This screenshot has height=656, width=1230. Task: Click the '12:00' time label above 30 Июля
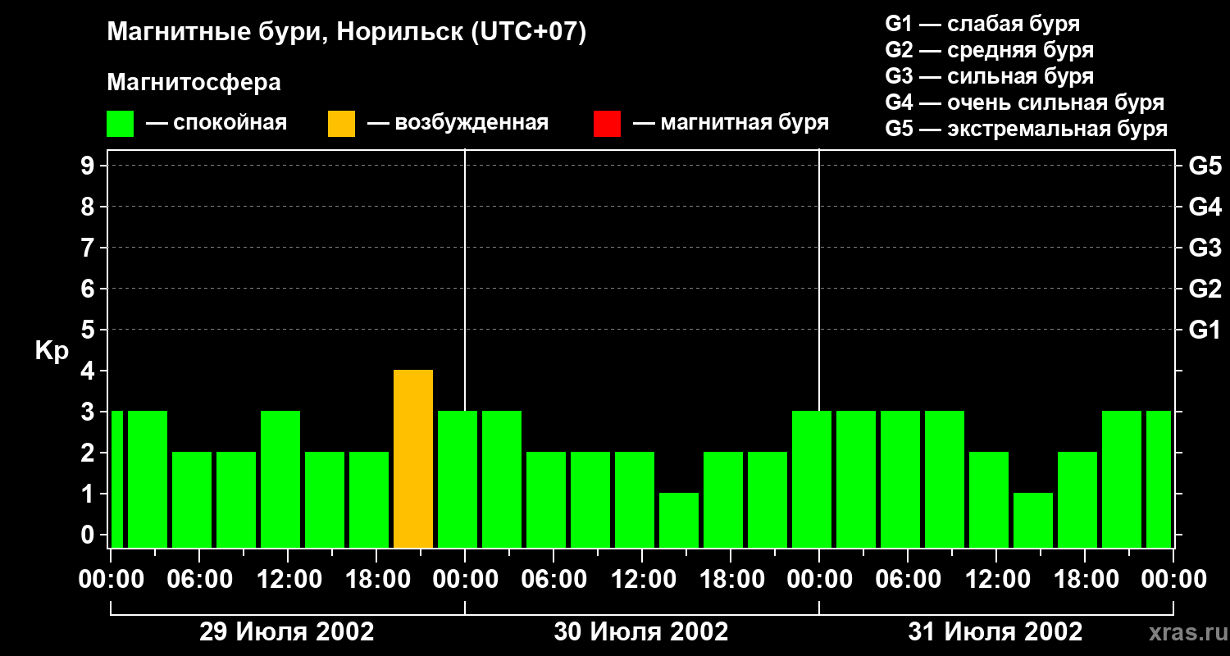click(x=642, y=580)
